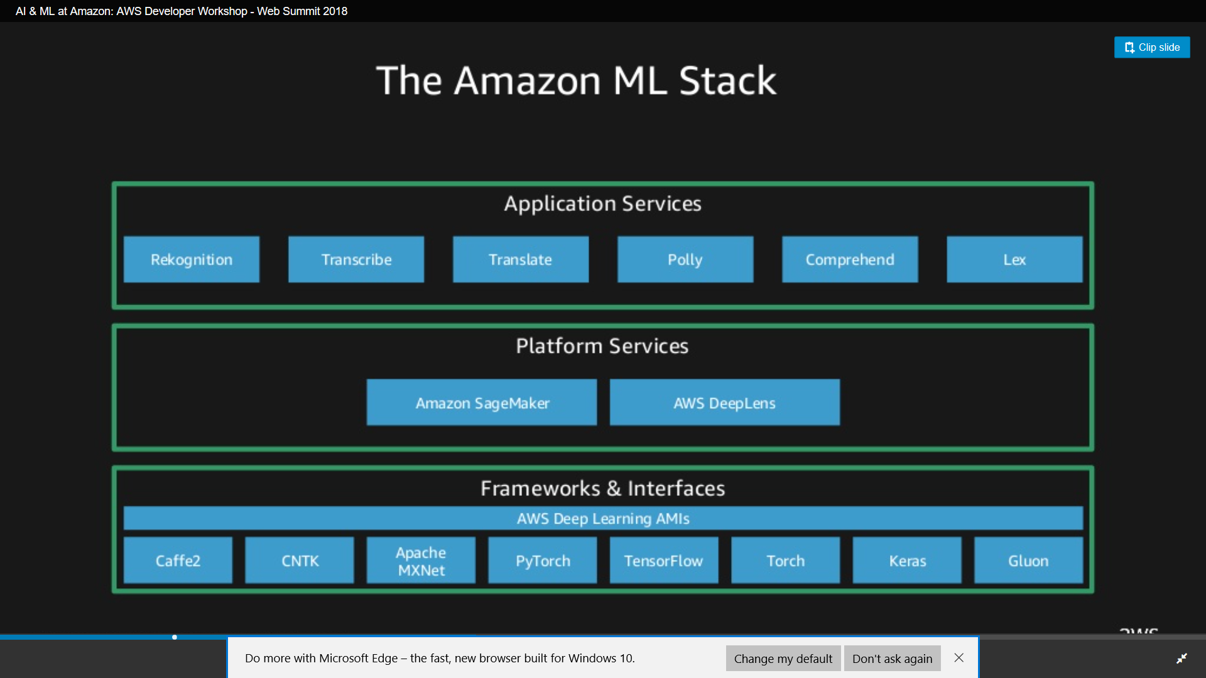
Task: Click the Transcribe box
Action: coord(356,259)
